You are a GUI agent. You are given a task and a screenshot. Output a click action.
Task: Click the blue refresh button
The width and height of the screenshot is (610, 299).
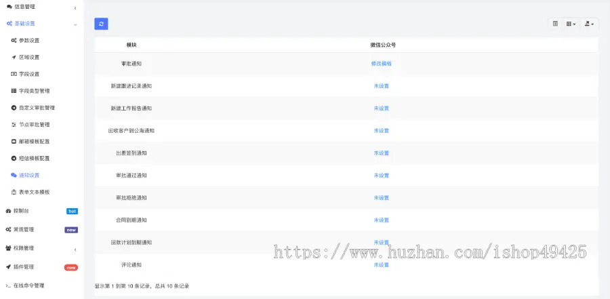point(101,24)
